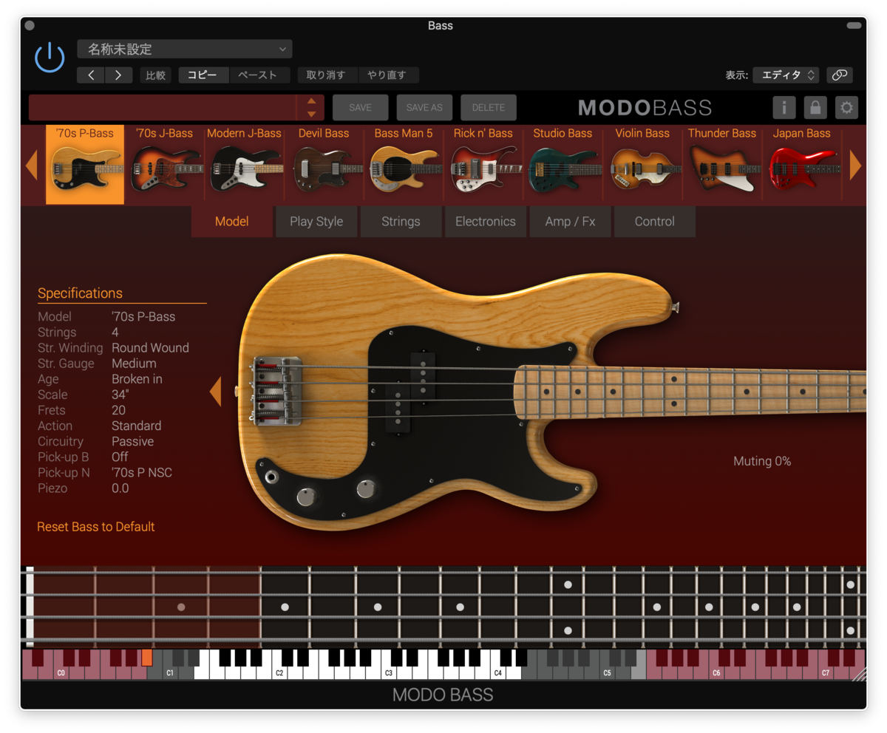887x733 pixels.
Task: Click the resize handle at keyboard corner
Action: click(859, 674)
